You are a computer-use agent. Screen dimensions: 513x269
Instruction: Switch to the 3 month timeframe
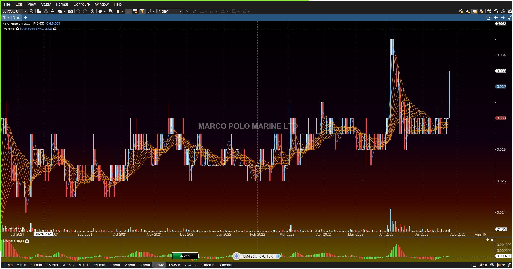tap(225, 265)
